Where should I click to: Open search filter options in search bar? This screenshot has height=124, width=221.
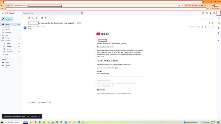point(82,13)
